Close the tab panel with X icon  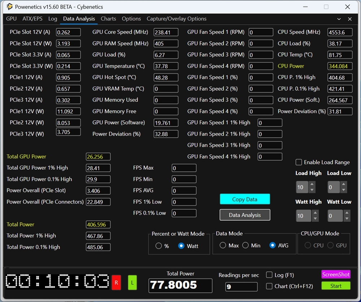coord(349,19)
